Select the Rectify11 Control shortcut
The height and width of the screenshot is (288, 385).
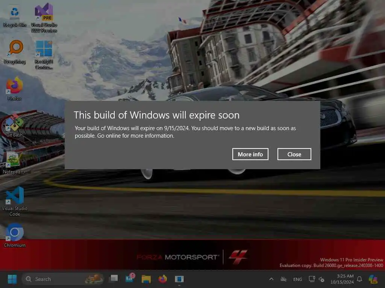[44, 55]
